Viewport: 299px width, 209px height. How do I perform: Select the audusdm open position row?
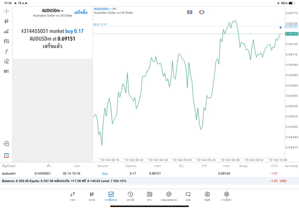click(x=140, y=173)
